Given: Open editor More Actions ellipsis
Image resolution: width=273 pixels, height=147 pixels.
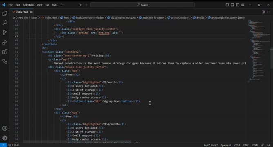Looking at the screenshot, I should 269,12.
